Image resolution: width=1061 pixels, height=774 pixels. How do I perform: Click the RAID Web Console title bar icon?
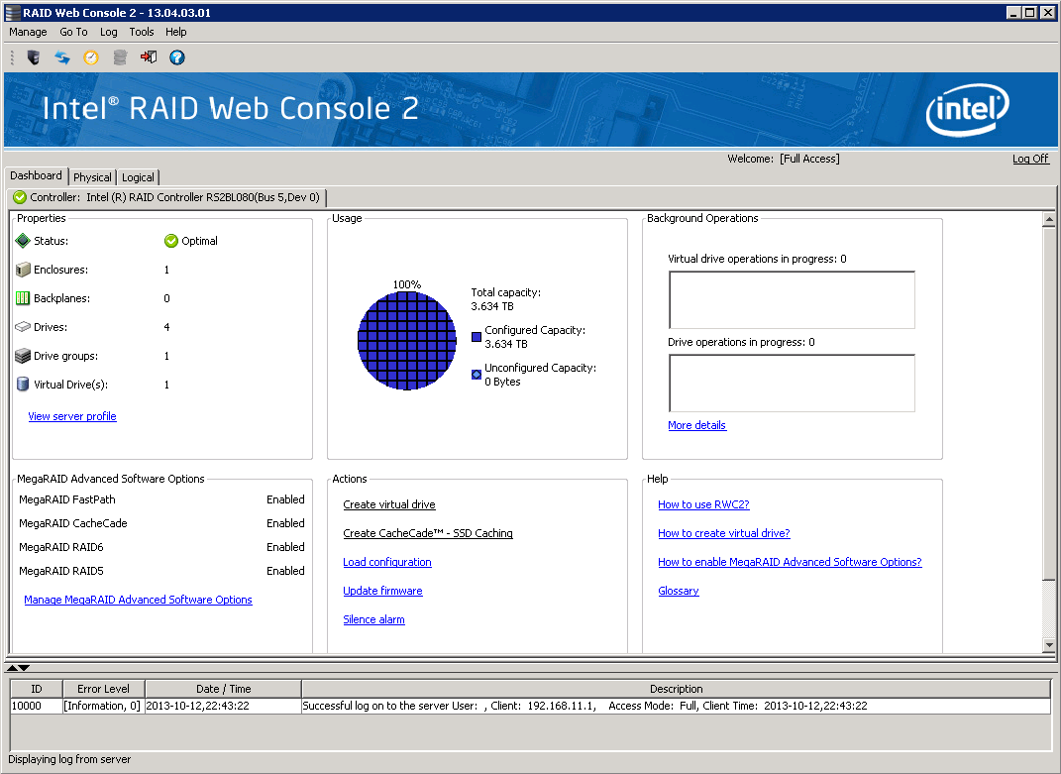point(12,12)
